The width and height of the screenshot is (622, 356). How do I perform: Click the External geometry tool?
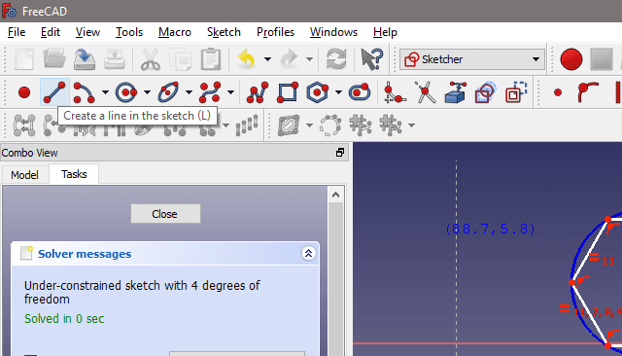pyautogui.click(x=455, y=92)
